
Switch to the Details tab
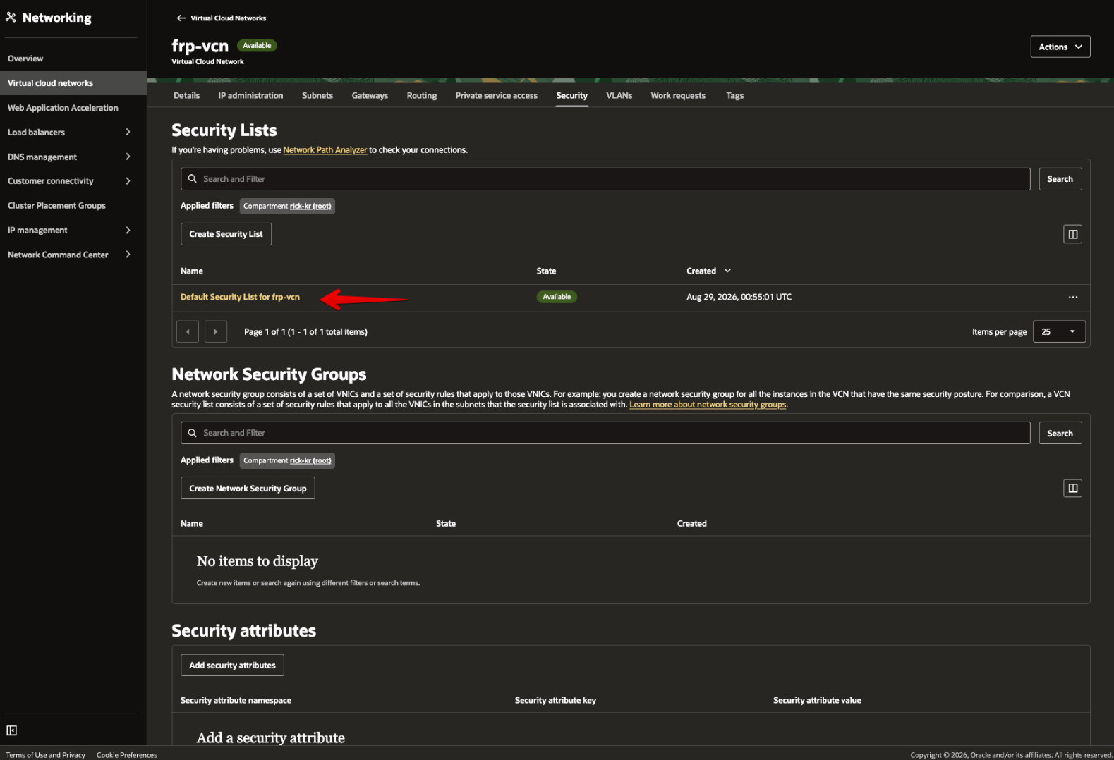[x=186, y=95]
